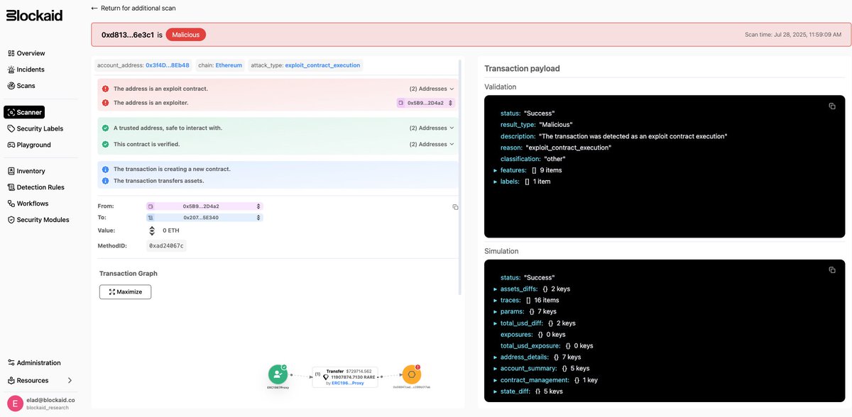Screen dimensions: 852x417
Task: Open Administration in the sidebar
Action: (x=34, y=362)
